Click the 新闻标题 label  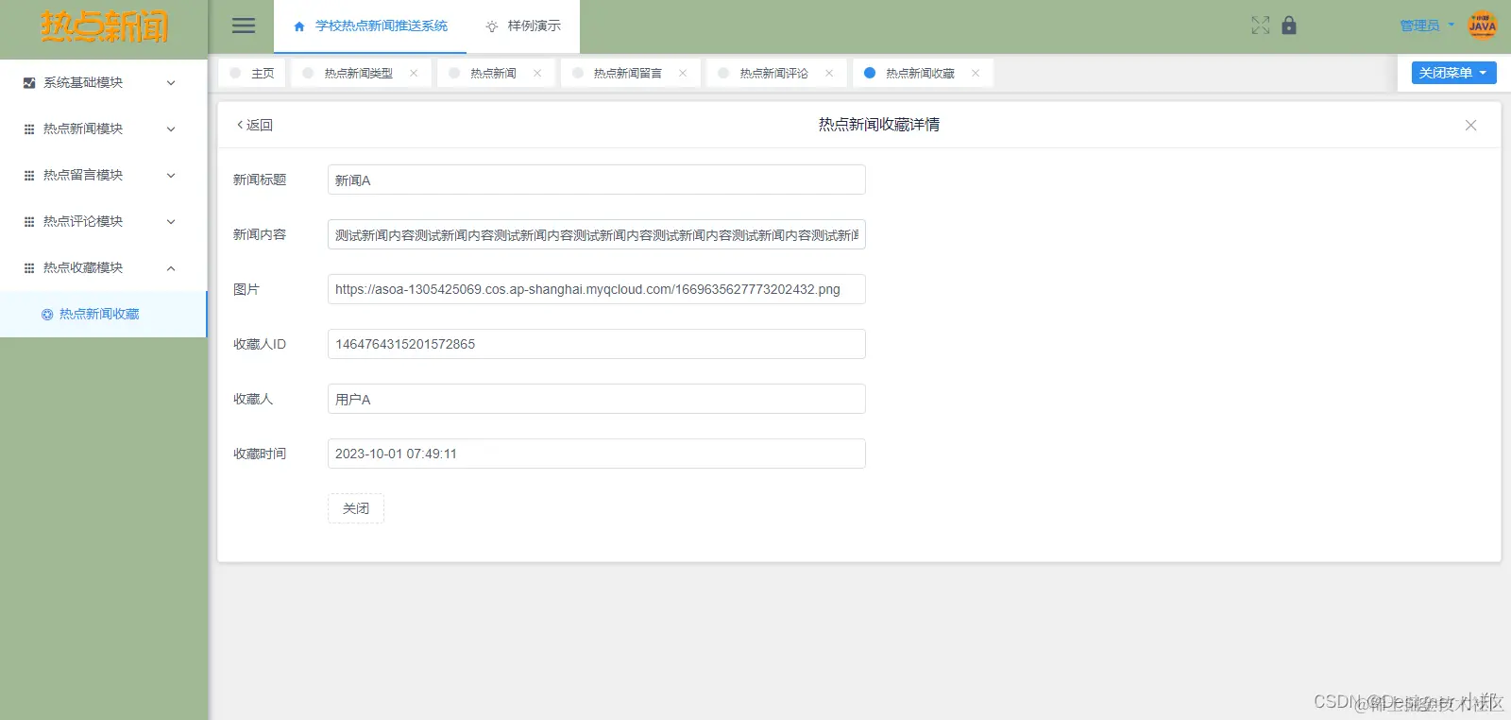click(x=260, y=180)
